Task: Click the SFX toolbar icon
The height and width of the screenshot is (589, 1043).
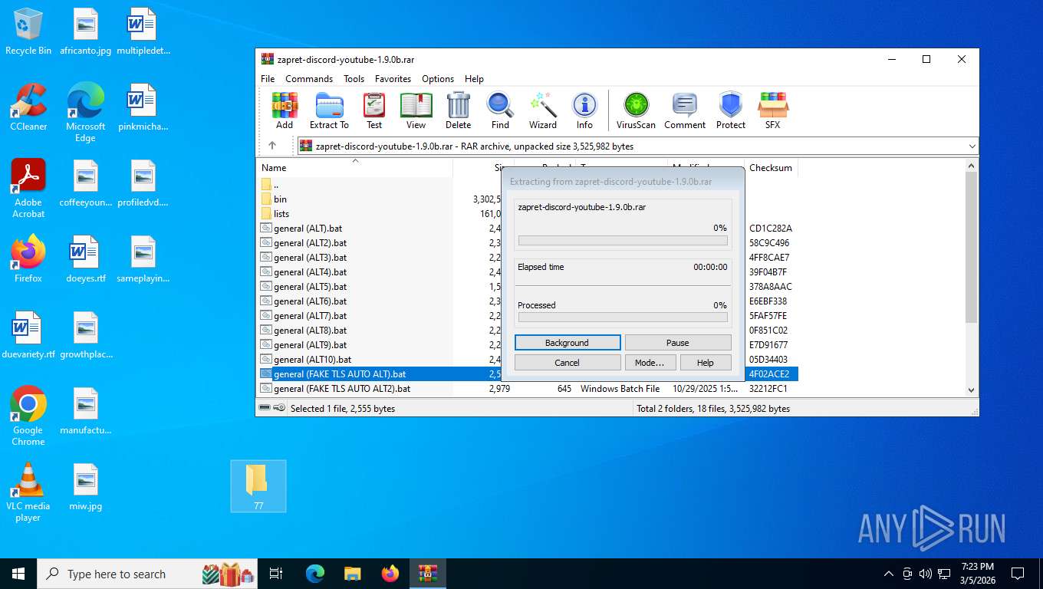Action: click(x=772, y=111)
